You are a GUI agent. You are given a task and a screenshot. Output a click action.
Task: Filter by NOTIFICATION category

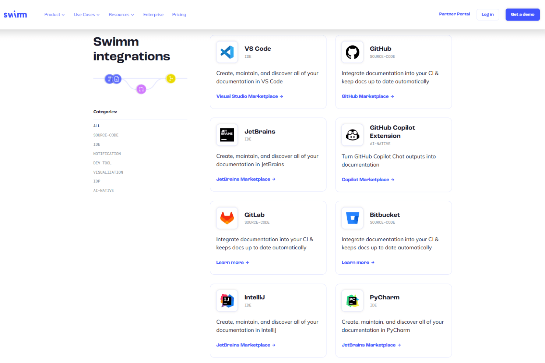pos(107,154)
